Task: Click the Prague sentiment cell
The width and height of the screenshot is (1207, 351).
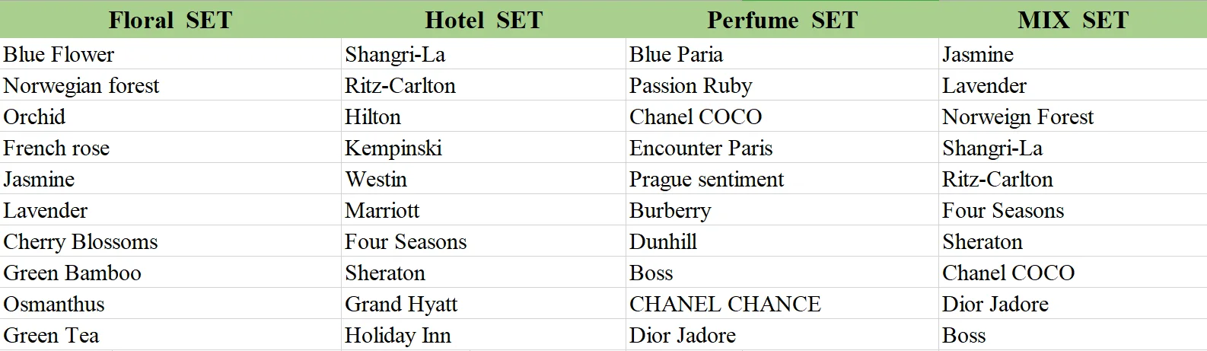Action: click(x=782, y=179)
